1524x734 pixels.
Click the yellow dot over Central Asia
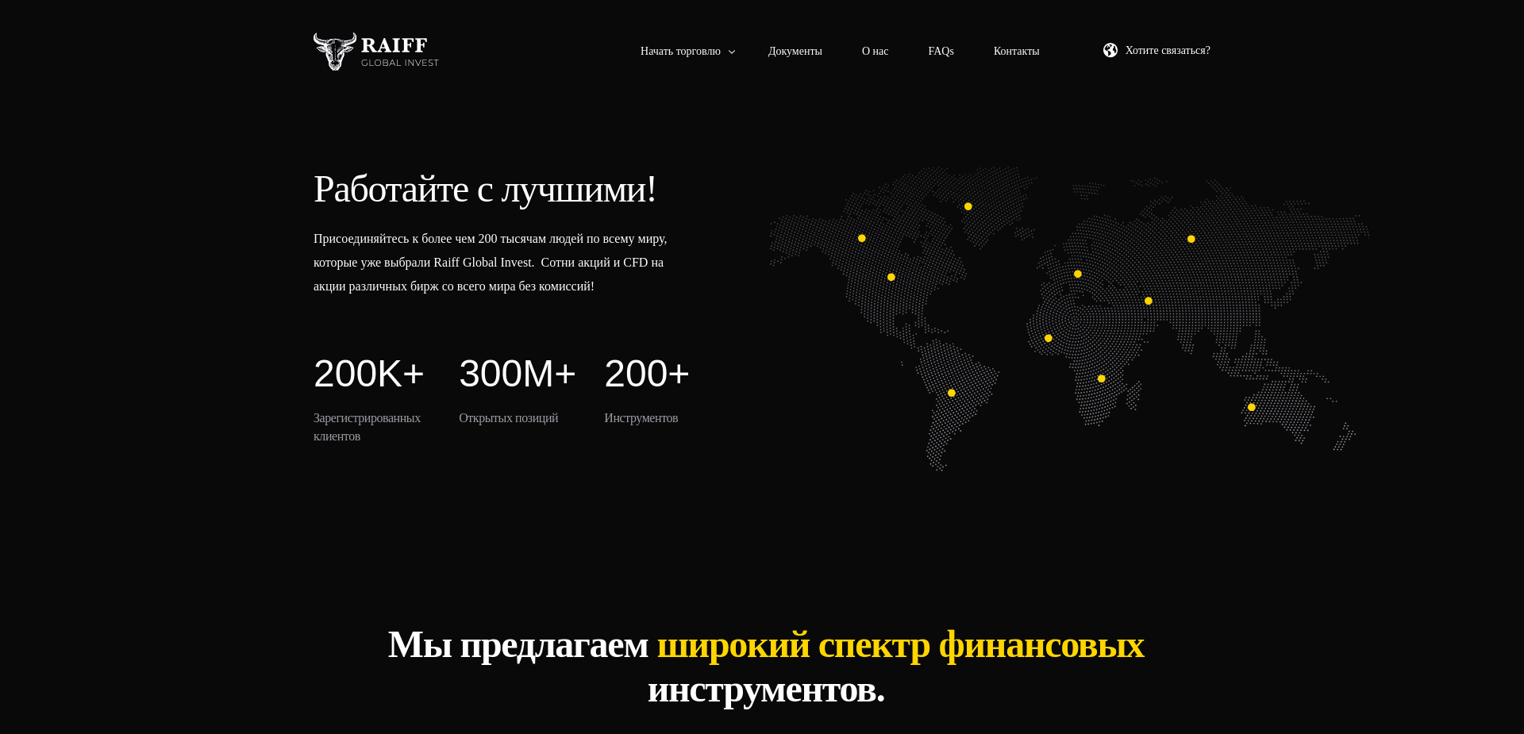coord(1148,300)
